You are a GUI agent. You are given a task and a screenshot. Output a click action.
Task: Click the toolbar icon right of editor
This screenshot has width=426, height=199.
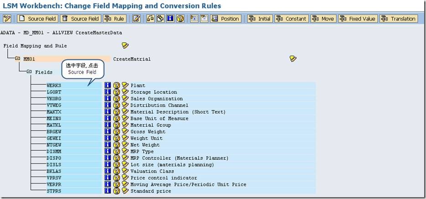pyautogui.click(x=151, y=19)
